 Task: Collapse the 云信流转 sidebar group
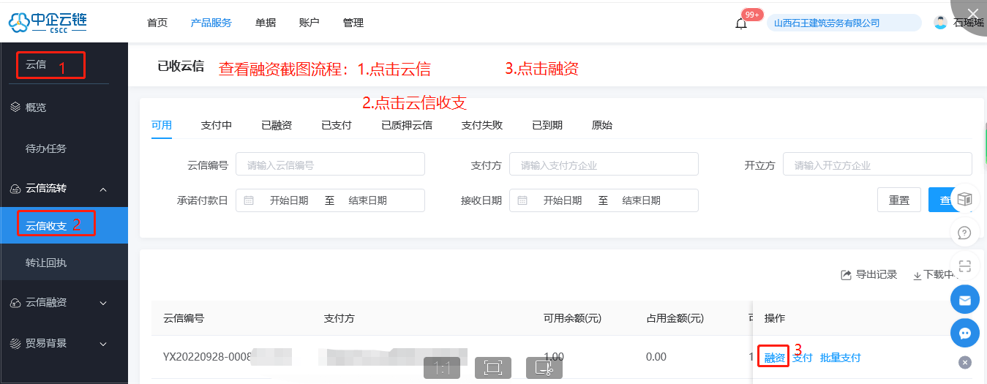103,189
